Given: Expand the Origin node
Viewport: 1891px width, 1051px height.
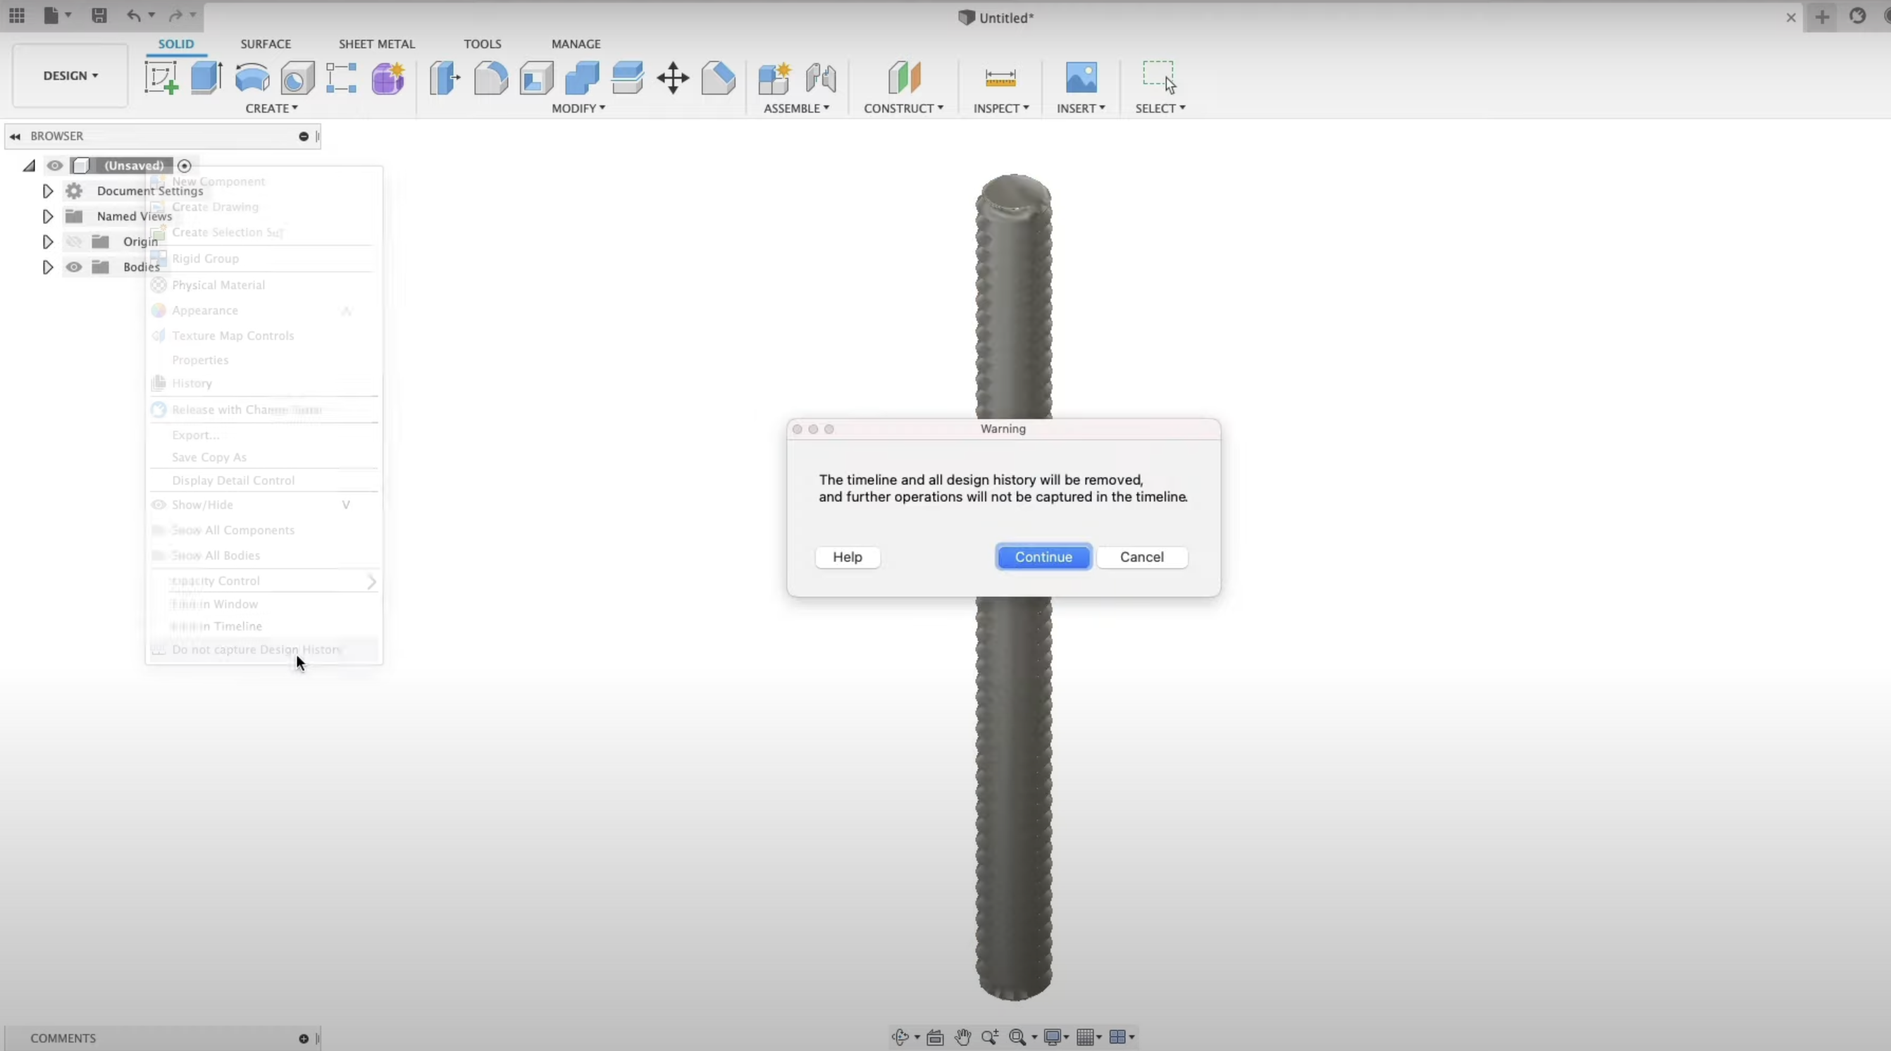Looking at the screenshot, I should click(x=48, y=242).
